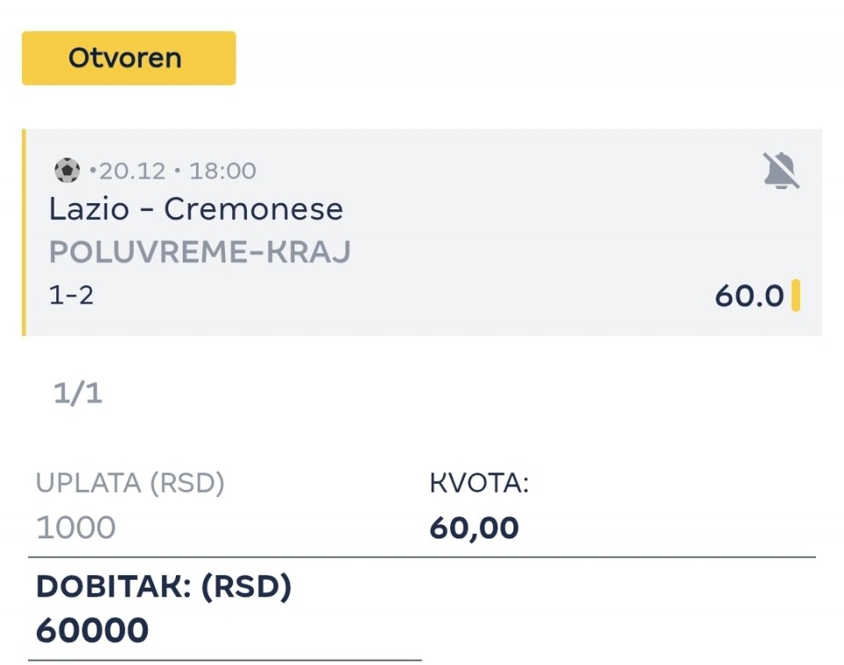
Task: Click the yellow bar beside the 60.0 odds
Action: [796, 296]
